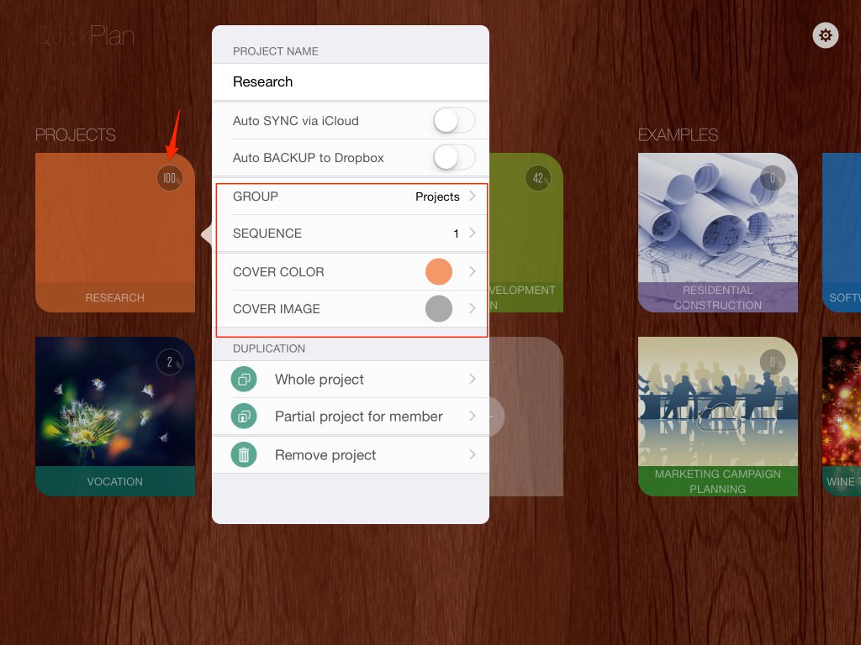Click the 100% progress badge on Research
Image resolution: width=861 pixels, height=645 pixels.
[170, 178]
